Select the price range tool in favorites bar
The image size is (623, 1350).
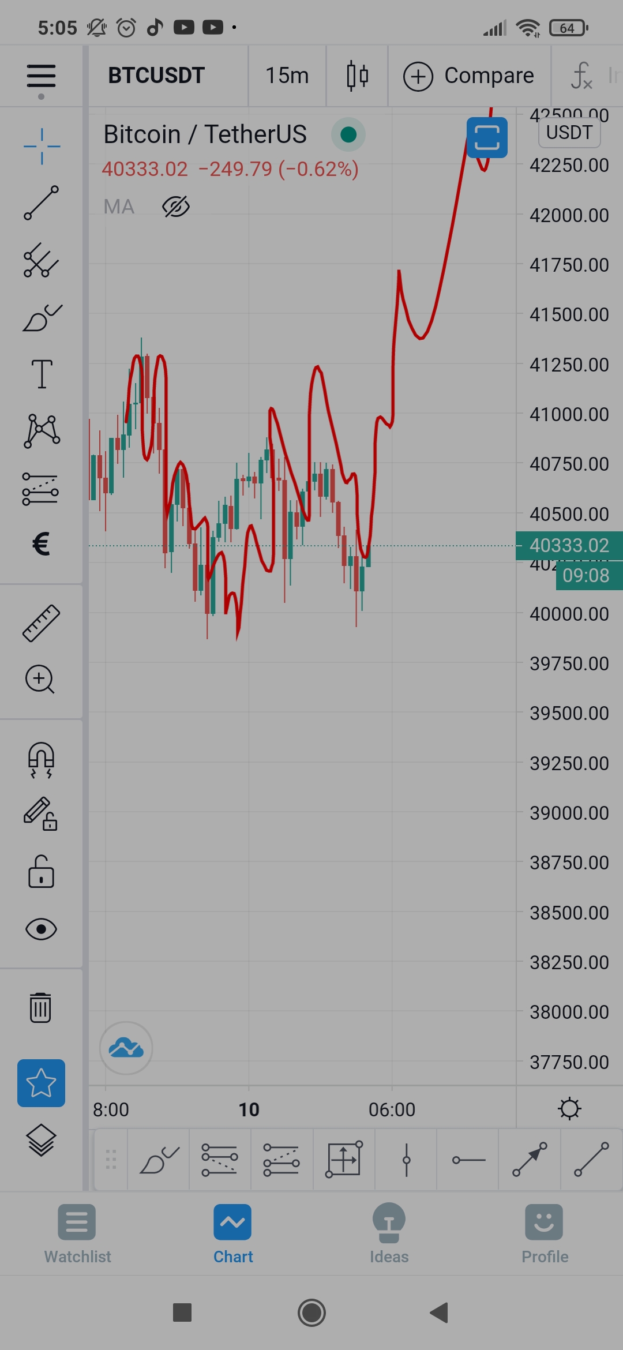(344, 1160)
